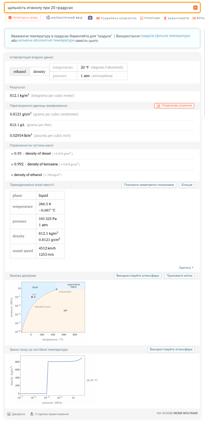The width and height of the screenshot is (205, 422).
Task: Use atmospheres in the phase diagram
Action: point(138,276)
